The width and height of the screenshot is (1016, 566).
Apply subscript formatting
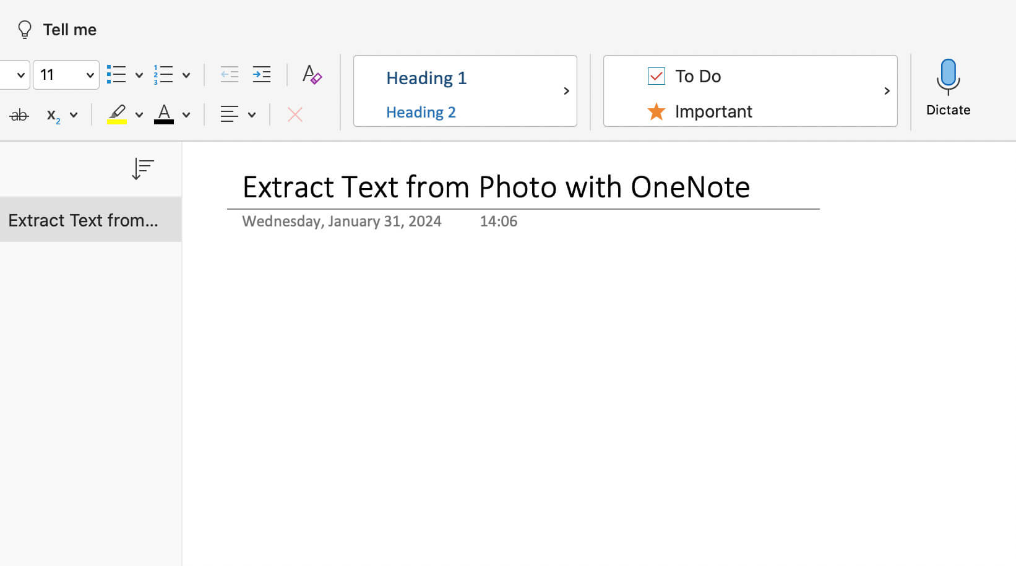(x=54, y=115)
